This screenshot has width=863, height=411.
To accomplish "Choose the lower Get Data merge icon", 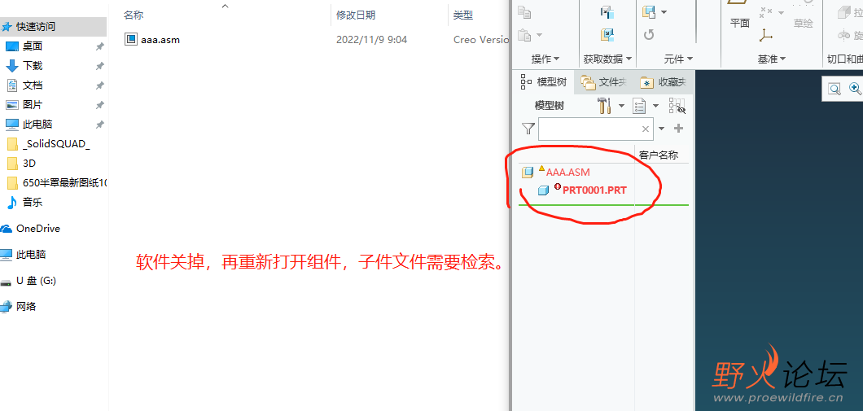I will tap(607, 36).
